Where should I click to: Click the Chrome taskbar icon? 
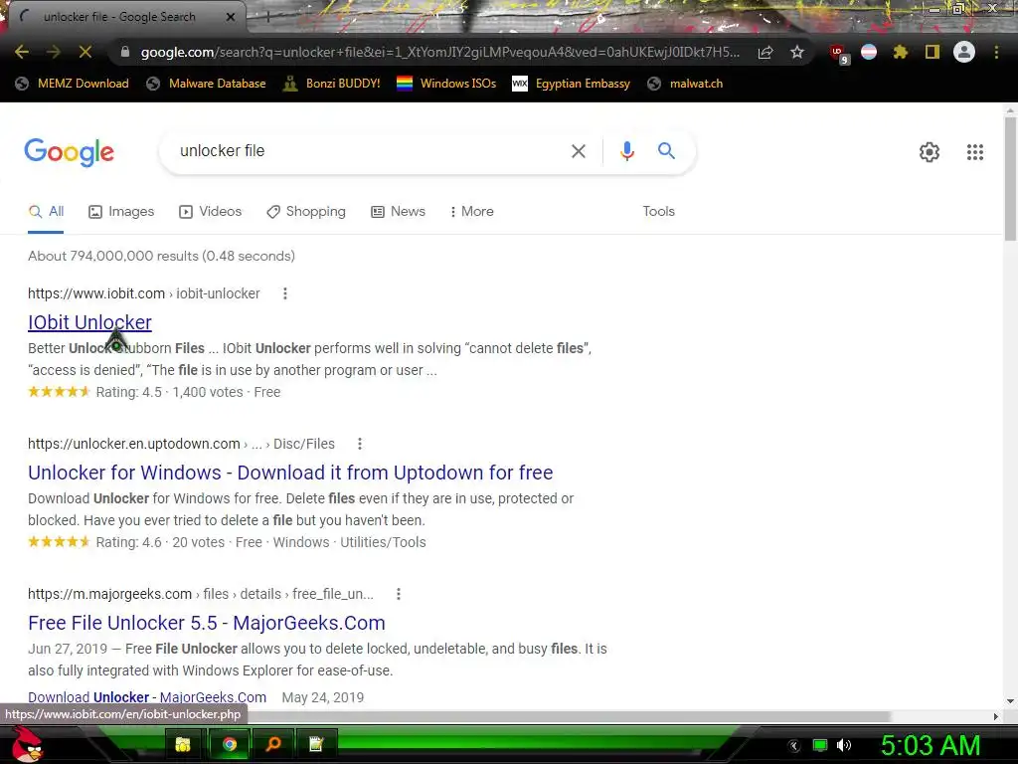tap(230, 744)
